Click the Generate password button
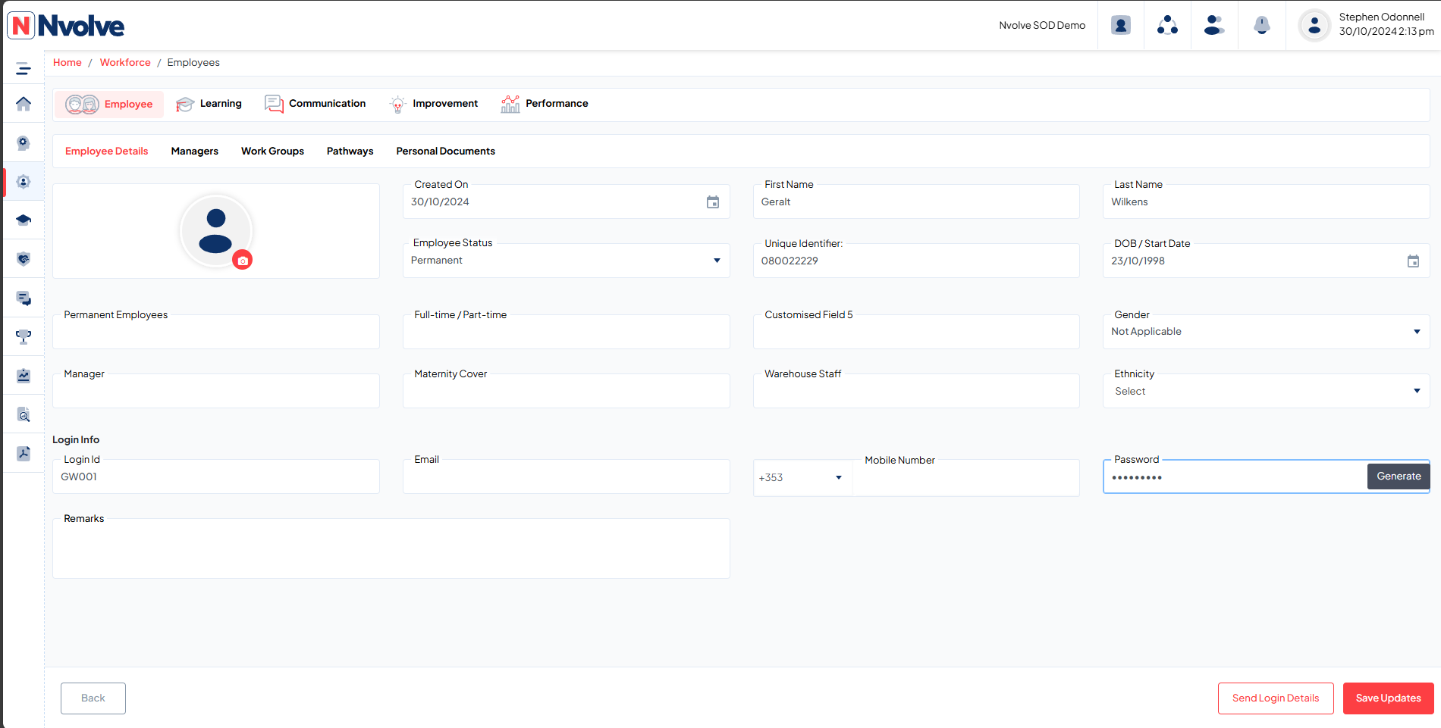This screenshot has height=728, width=1441. [1399, 476]
